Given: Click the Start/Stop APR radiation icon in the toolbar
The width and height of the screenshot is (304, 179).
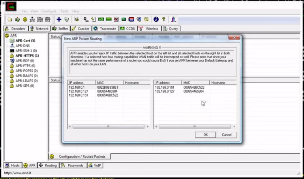Looking at the screenshot, I should point(25,19).
